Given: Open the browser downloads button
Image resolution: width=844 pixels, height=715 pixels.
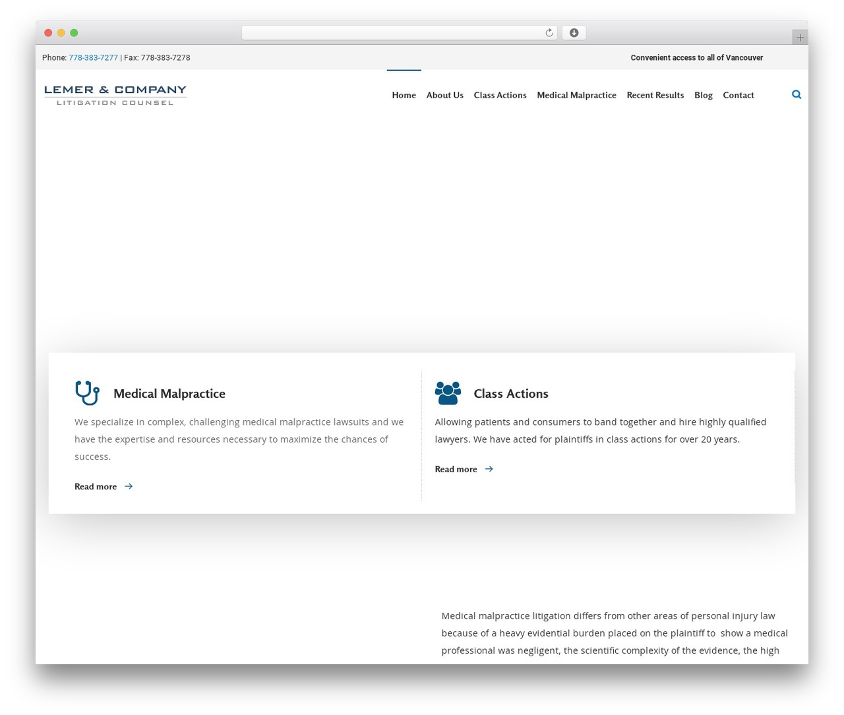Looking at the screenshot, I should point(574,33).
